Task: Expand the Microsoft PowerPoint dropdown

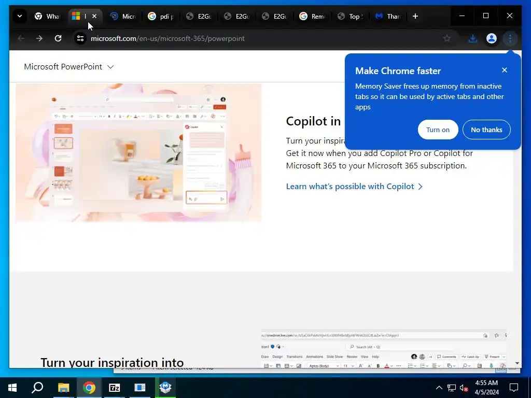Action: pos(69,67)
